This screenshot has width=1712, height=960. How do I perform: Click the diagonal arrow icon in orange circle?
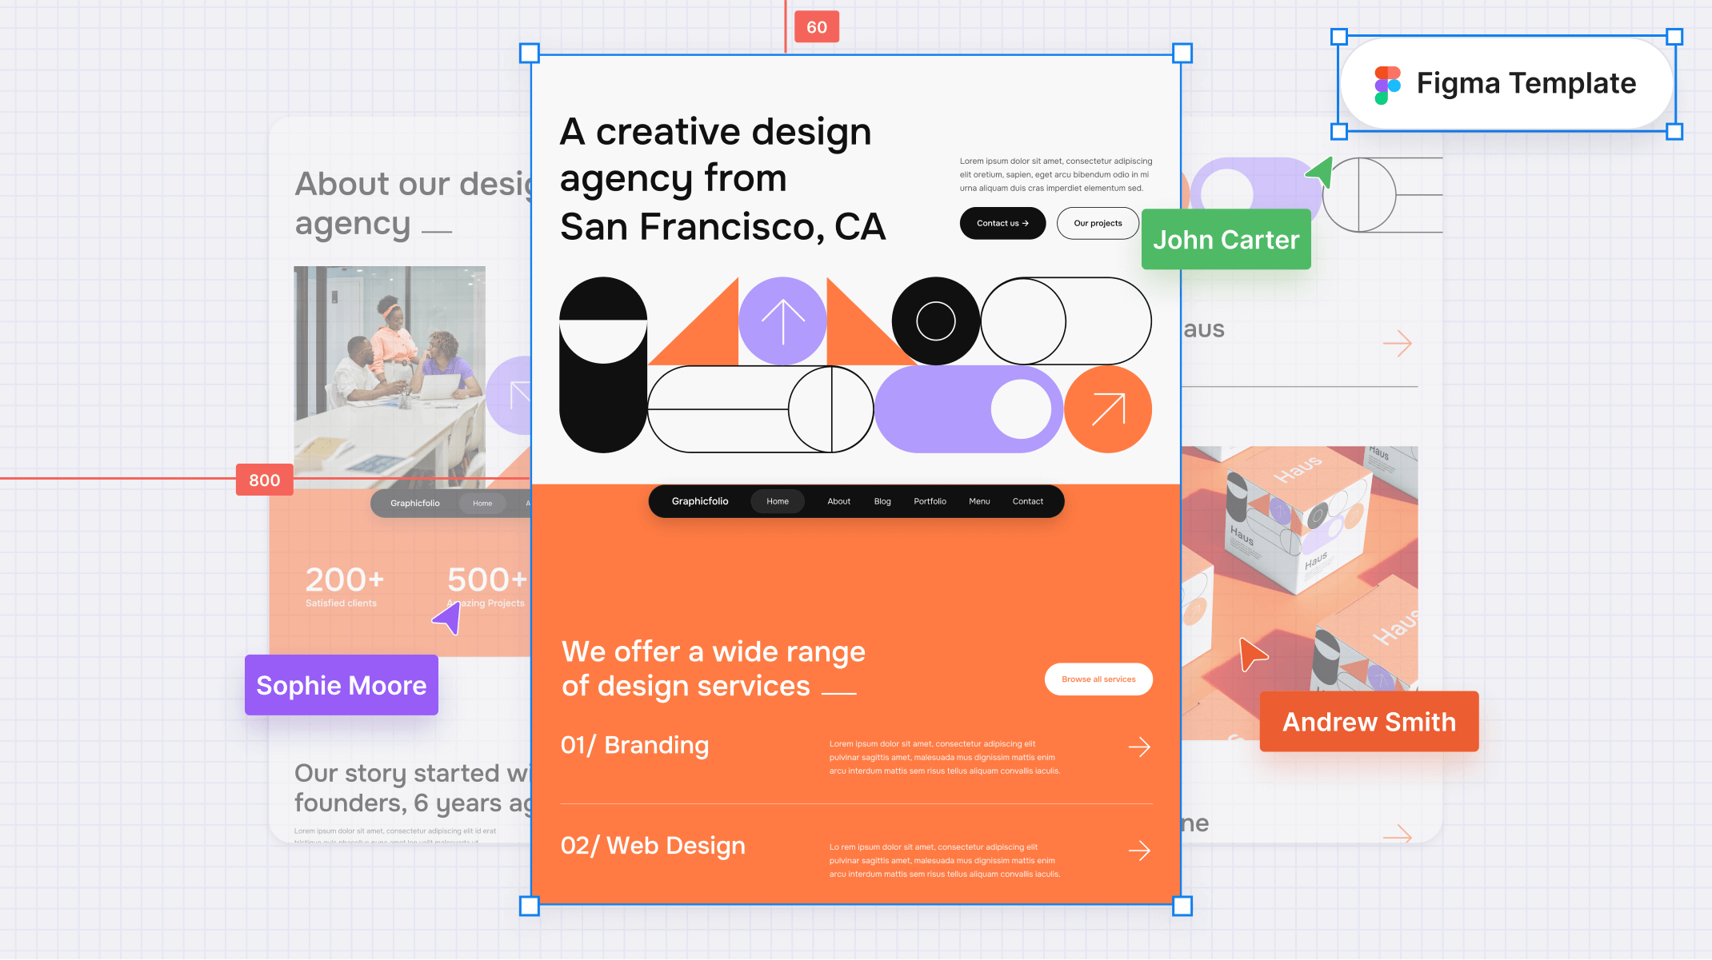(1106, 410)
